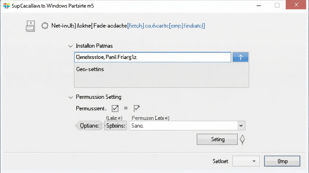Screen dimensions: 309x173
Task: Toggle the first Permussient checkbox
Action: tap(115, 108)
